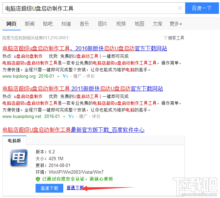Click the filter funnel icon beside 搜索工具
Viewport: 220px width, 198px height.
coord(166,38)
